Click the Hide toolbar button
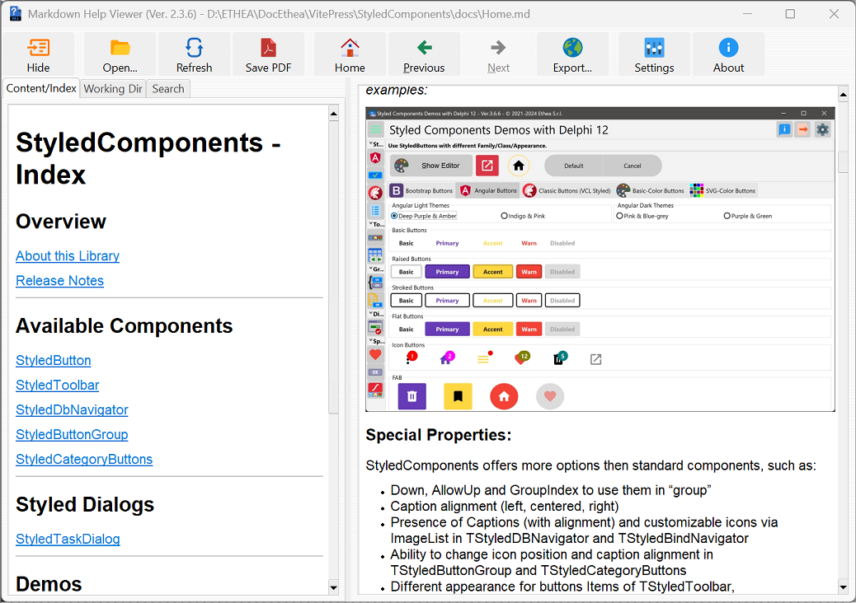856x603 pixels. pyautogui.click(x=38, y=54)
